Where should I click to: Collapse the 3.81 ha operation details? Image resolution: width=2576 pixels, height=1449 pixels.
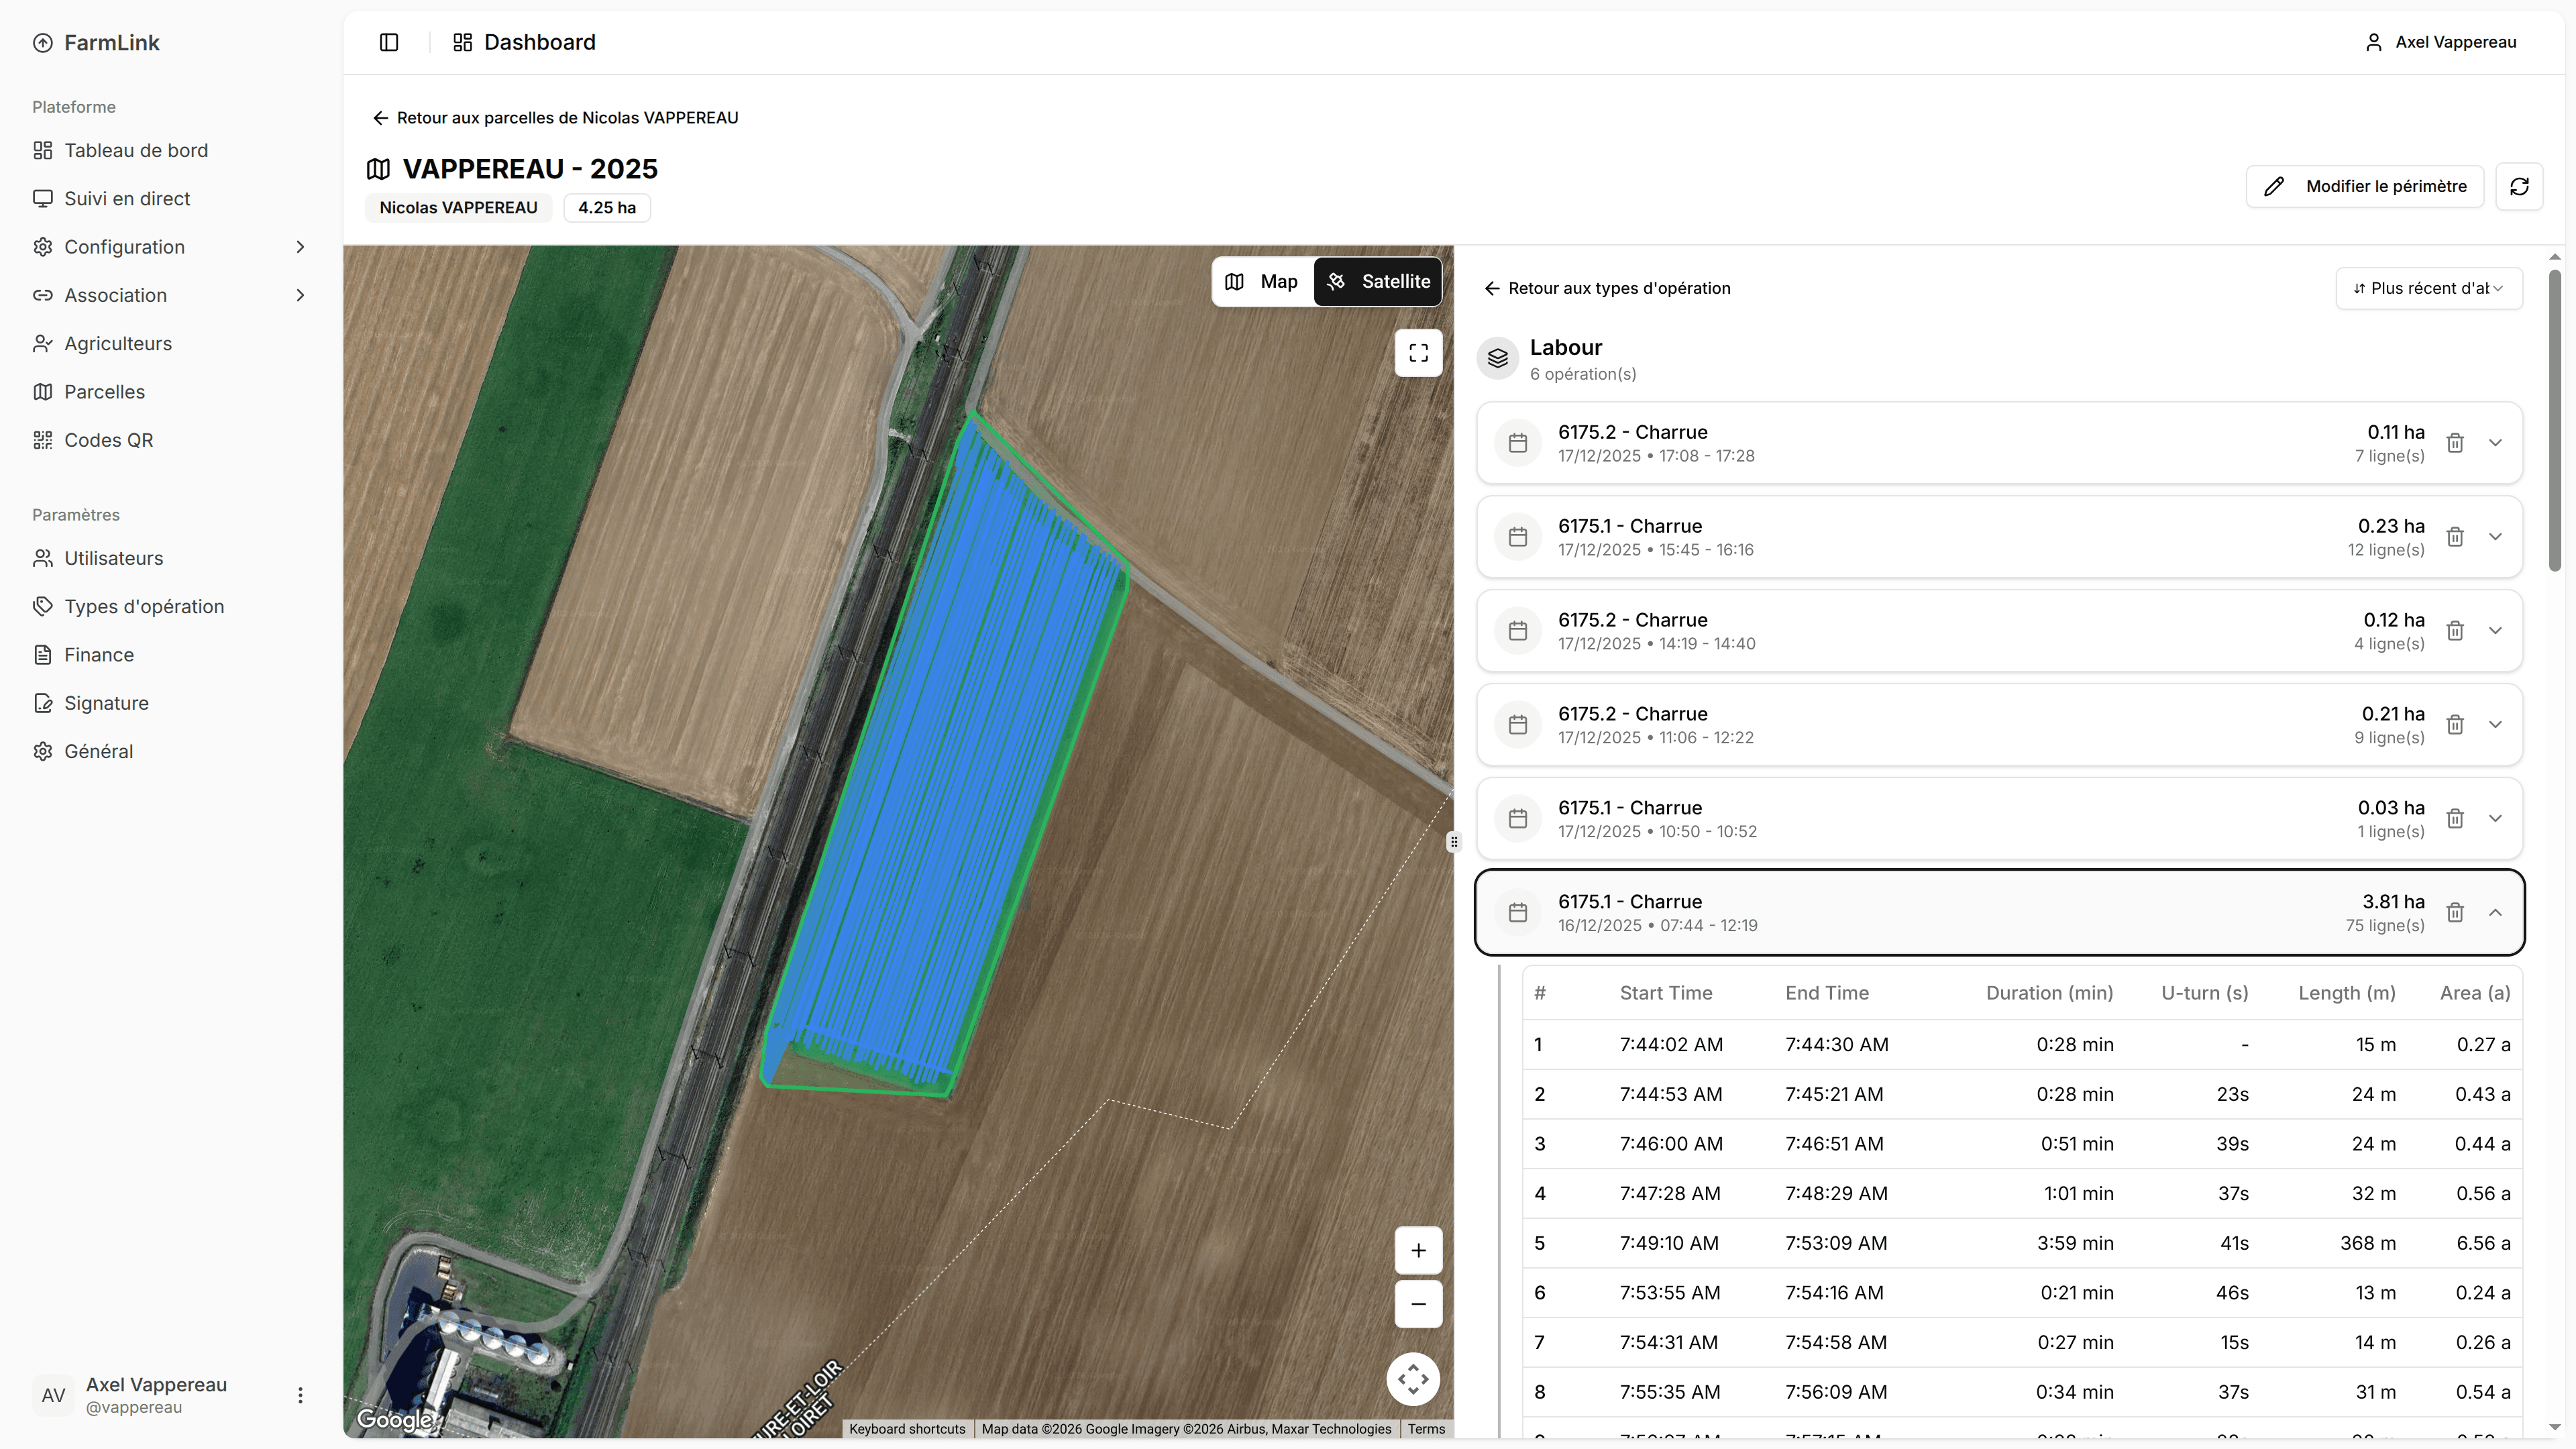(2495, 912)
